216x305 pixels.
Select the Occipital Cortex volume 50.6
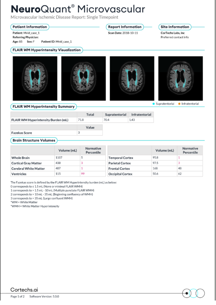click(x=155, y=174)
